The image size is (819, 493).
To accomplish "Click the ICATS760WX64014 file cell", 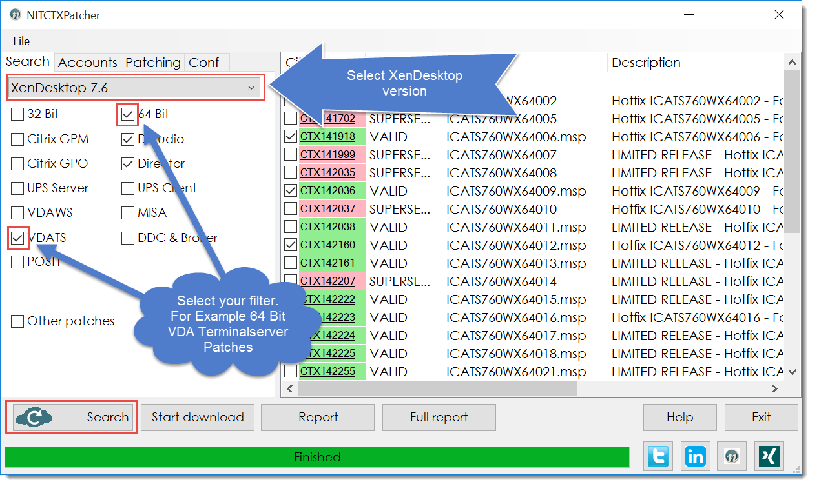I will click(x=501, y=281).
